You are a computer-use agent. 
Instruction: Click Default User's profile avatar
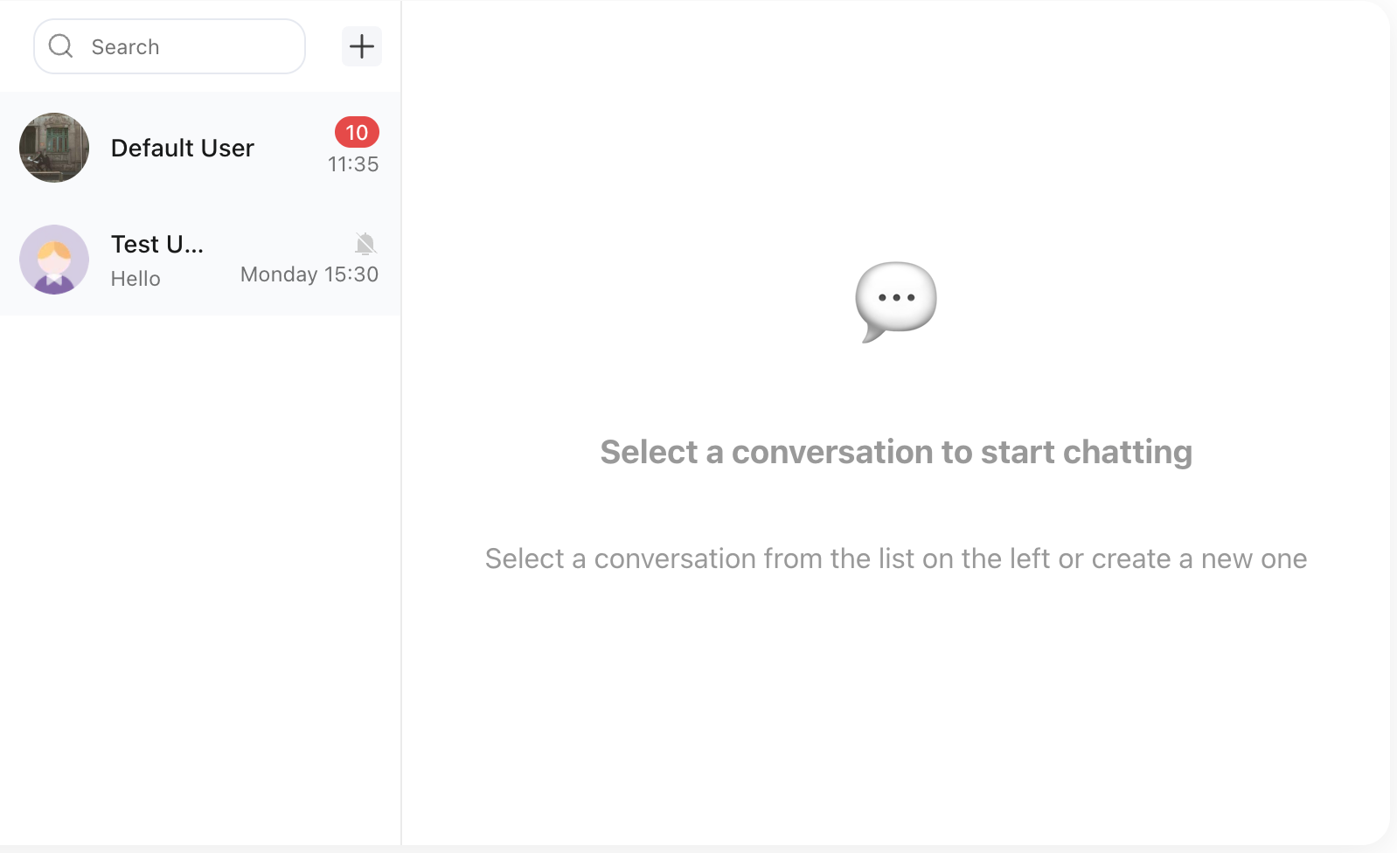tap(54, 148)
